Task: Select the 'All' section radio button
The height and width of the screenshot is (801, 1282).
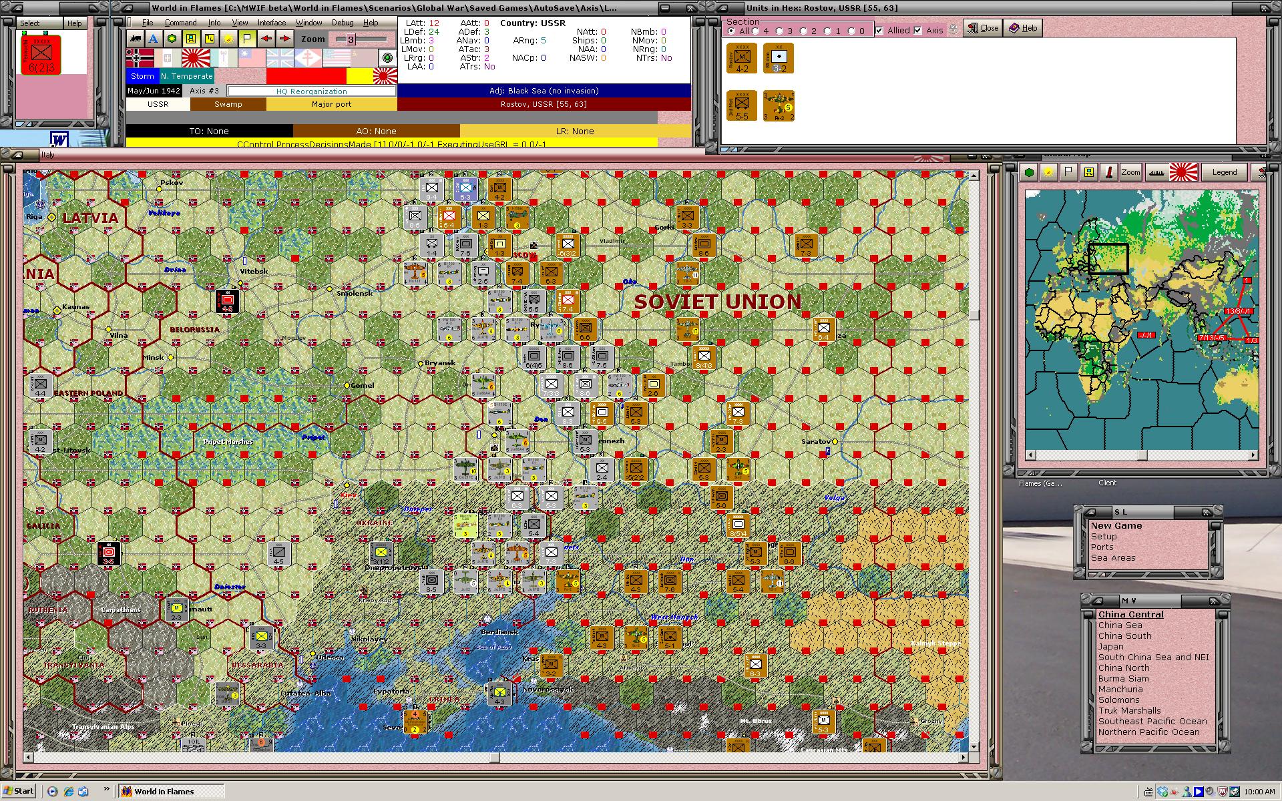Action: click(731, 31)
